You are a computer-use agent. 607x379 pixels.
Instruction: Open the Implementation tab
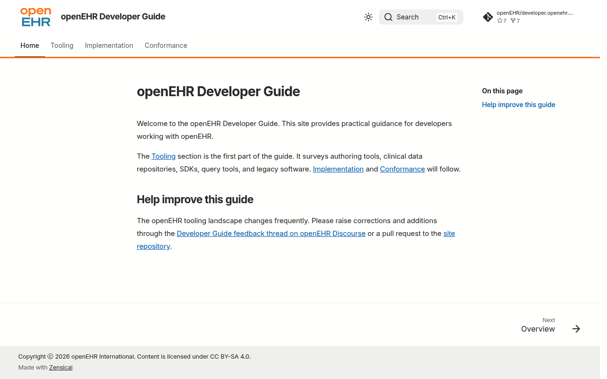coord(109,45)
